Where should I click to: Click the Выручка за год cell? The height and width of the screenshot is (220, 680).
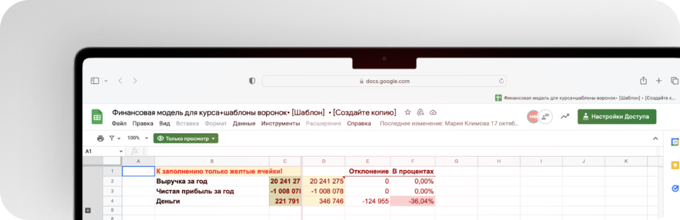pos(212,181)
